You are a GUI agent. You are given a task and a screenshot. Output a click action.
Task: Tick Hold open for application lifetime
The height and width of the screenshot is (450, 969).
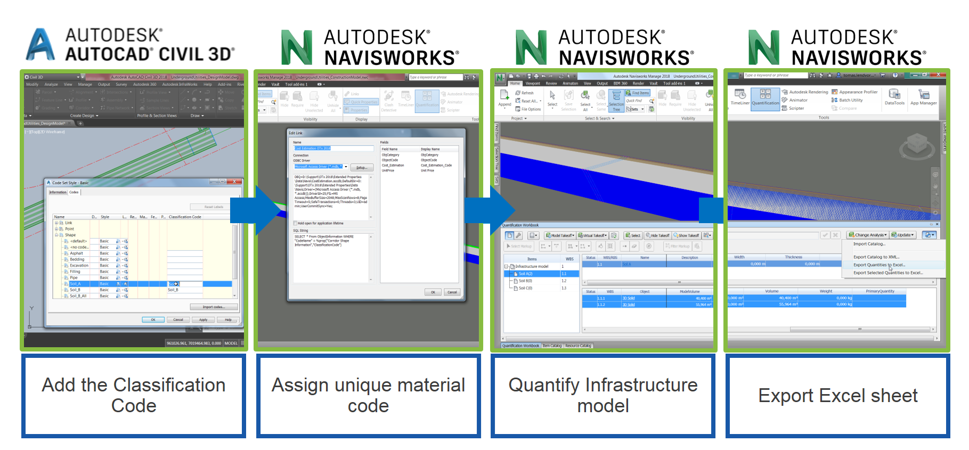click(296, 223)
